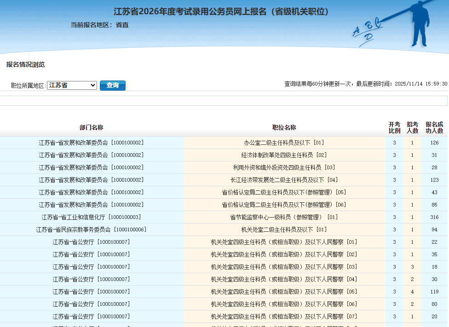Click the 316 registered applicants count cell

[434, 217]
